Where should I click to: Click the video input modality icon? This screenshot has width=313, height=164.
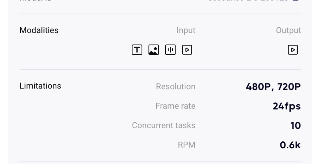[187, 50]
